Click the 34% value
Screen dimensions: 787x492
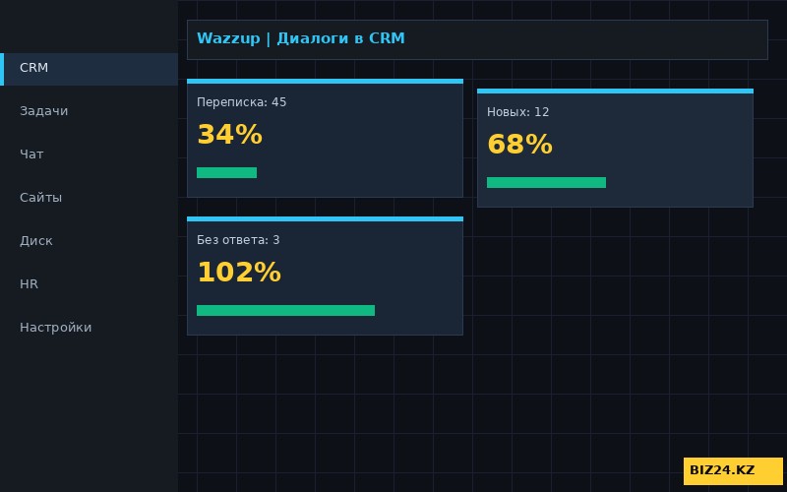coord(229,135)
